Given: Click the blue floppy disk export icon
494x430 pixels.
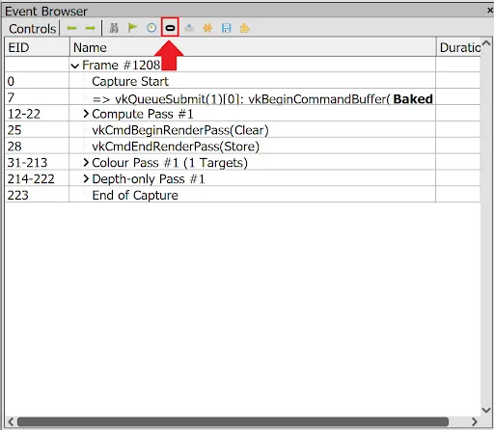Looking at the screenshot, I should (x=227, y=28).
